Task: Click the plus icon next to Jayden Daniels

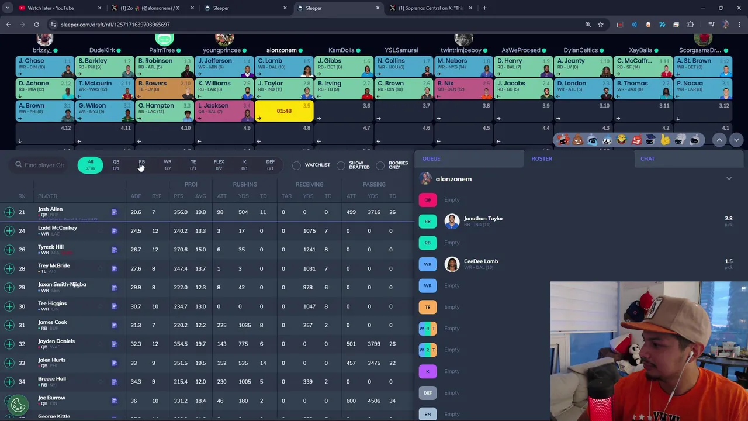Action: (9, 344)
